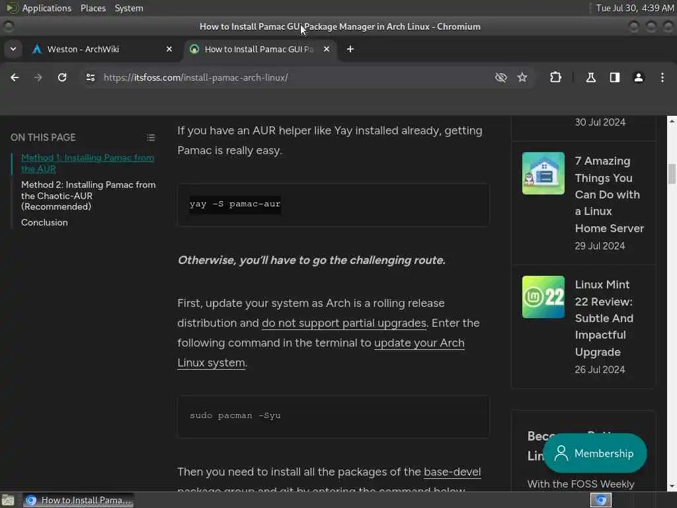Open the Extensions puzzle icon

[x=555, y=77]
